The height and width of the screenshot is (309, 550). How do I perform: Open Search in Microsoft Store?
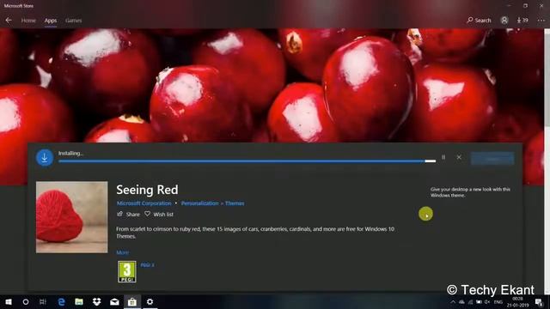[x=479, y=21]
